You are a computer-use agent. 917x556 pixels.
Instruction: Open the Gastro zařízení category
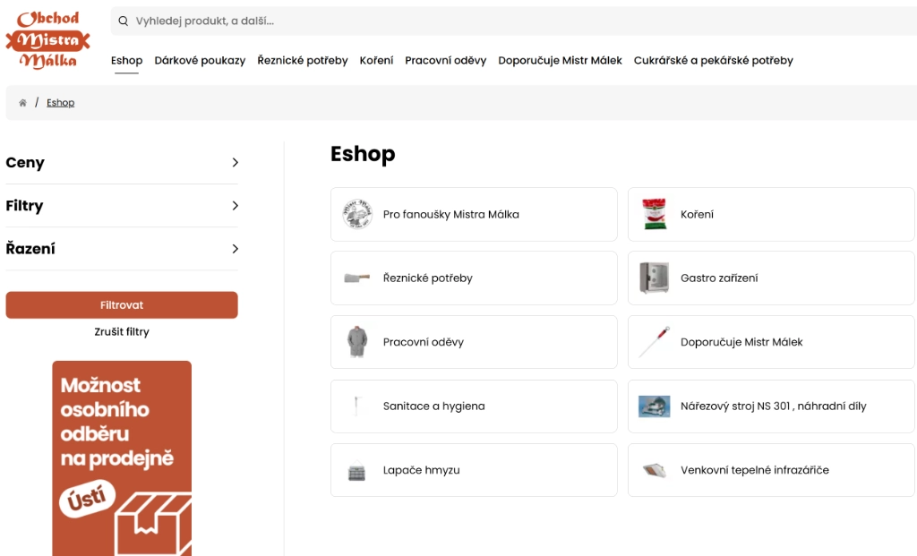(771, 278)
